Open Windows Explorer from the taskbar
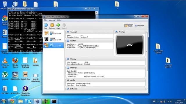This screenshot has width=186, height=104. [21, 101]
